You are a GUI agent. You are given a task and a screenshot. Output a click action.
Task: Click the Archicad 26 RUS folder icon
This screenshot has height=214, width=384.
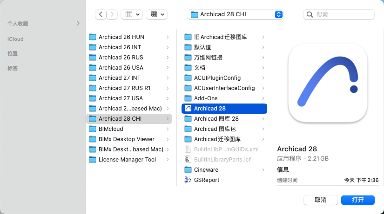click(93, 58)
